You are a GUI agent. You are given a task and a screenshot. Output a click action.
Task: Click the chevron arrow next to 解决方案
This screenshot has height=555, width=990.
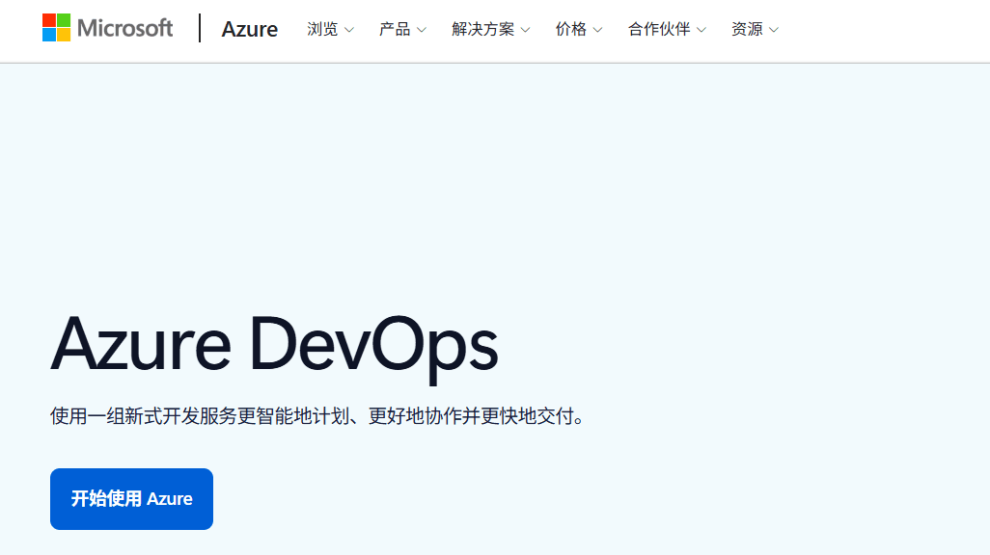click(525, 30)
